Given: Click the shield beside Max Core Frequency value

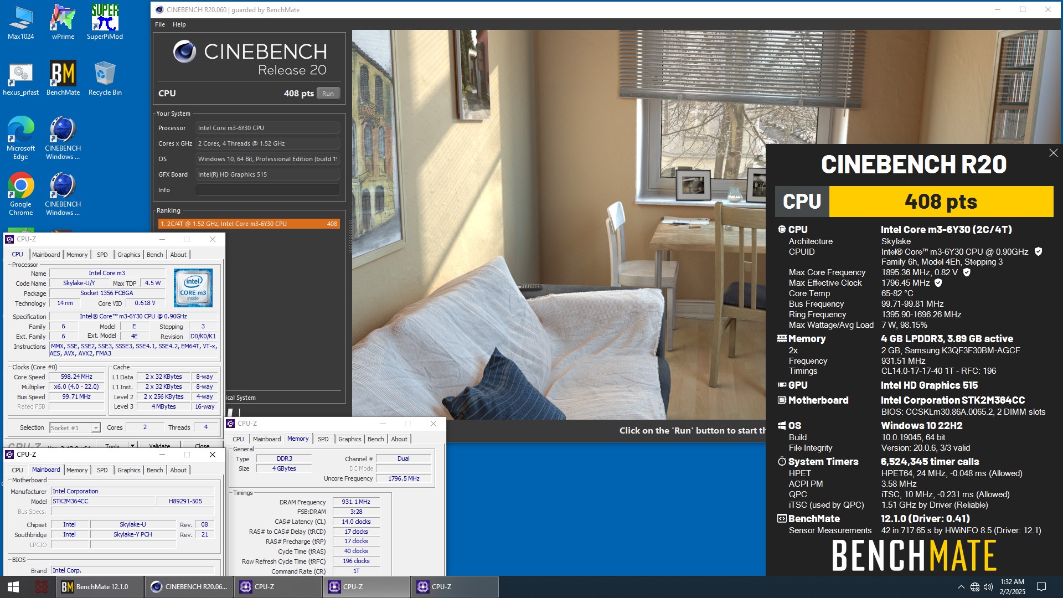Looking at the screenshot, I should tap(967, 272).
